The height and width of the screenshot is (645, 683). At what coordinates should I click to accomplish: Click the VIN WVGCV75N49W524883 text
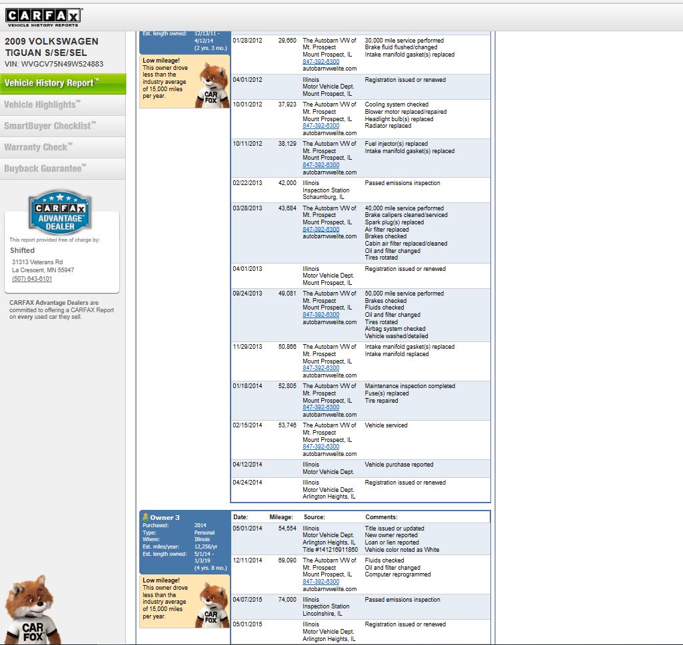pyautogui.click(x=54, y=64)
